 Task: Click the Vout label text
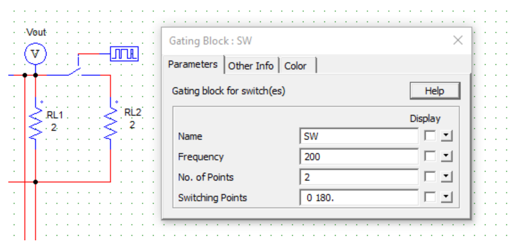pyautogui.click(x=36, y=33)
